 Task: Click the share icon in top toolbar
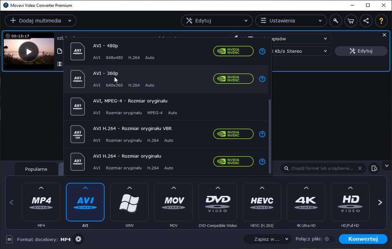pos(366,21)
